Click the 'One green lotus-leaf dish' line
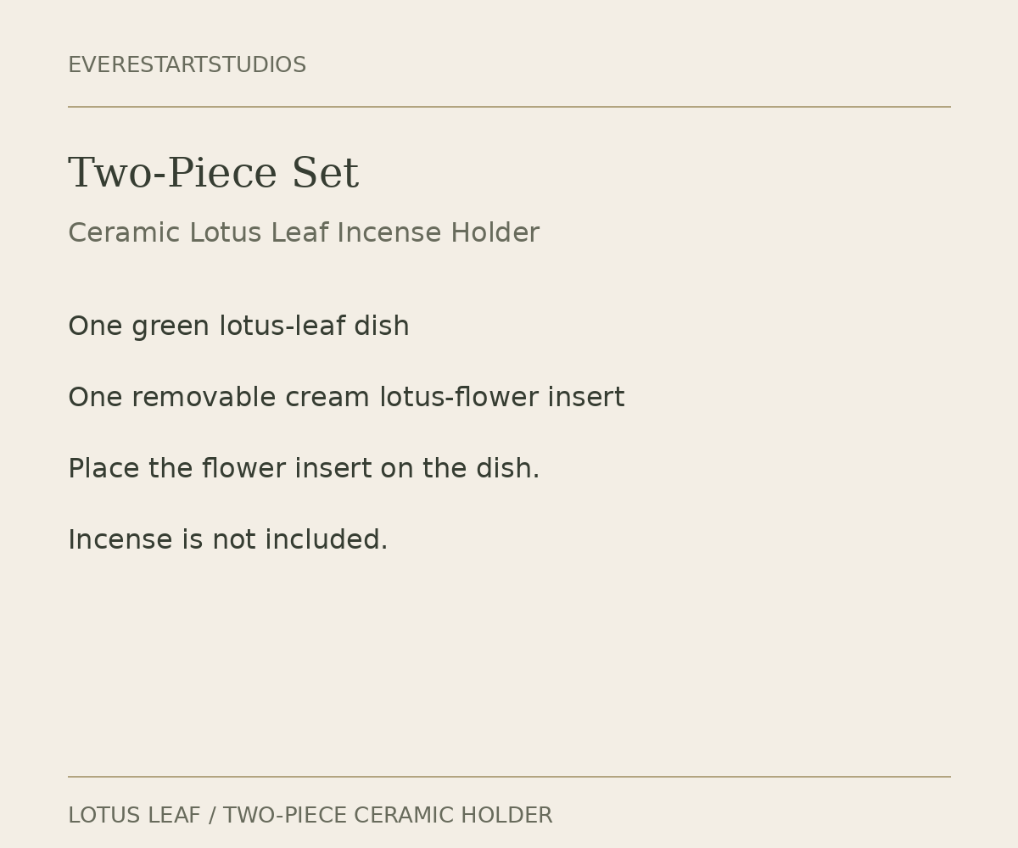 tap(238, 326)
